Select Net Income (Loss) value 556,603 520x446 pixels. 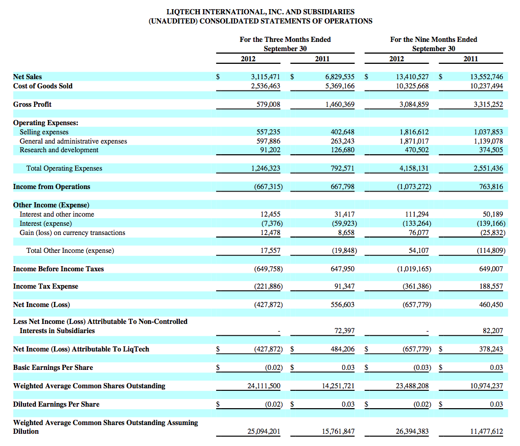342,304
